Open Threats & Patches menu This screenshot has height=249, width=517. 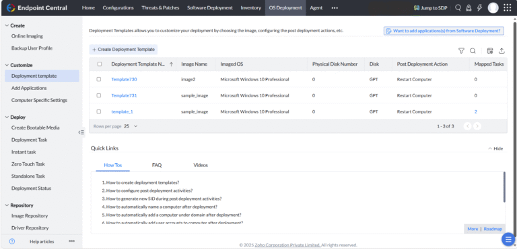[160, 8]
